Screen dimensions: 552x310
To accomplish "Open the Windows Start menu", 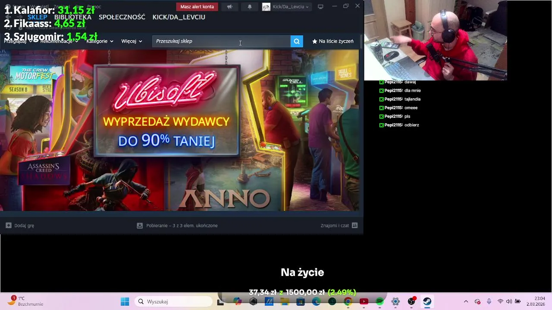I will [x=125, y=301].
